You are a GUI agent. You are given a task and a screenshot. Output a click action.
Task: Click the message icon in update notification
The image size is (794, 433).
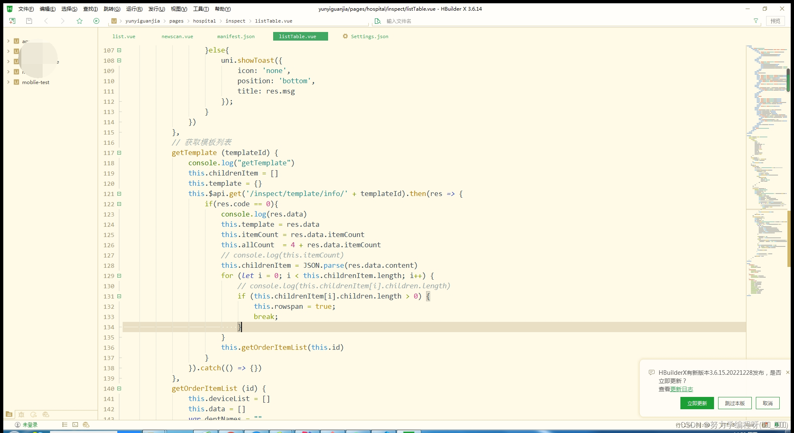point(651,372)
